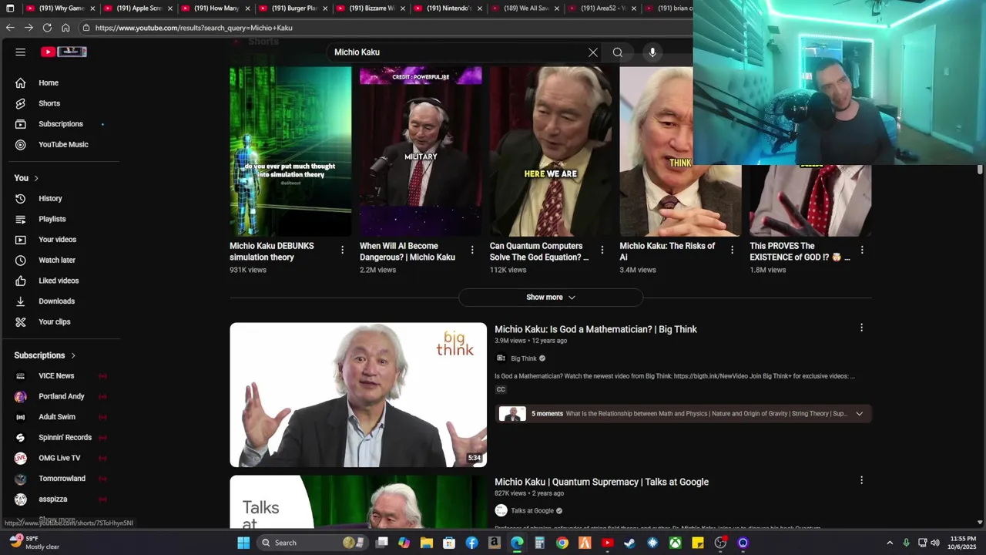This screenshot has height=555, width=986.
Task: Expand Shorts shelf with Show more
Action: click(x=551, y=298)
